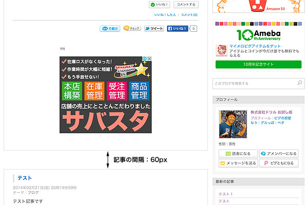
Task: Click into the blog search field
Action: [x=254, y=83]
